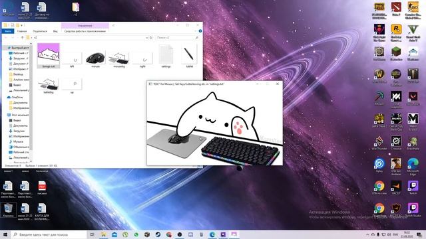The width and height of the screenshot is (426, 239).
Task: Open the Twitch desktop shortcut
Action: tap(413, 188)
